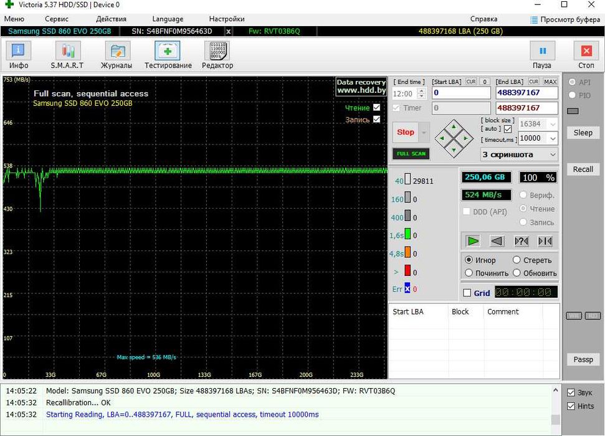Open the Сервис menu
Viewport: 605px width, 436px height.
[57, 19]
